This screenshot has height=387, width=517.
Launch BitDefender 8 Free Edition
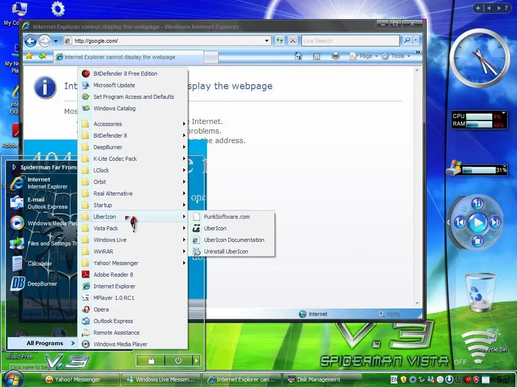click(x=133, y=74)
